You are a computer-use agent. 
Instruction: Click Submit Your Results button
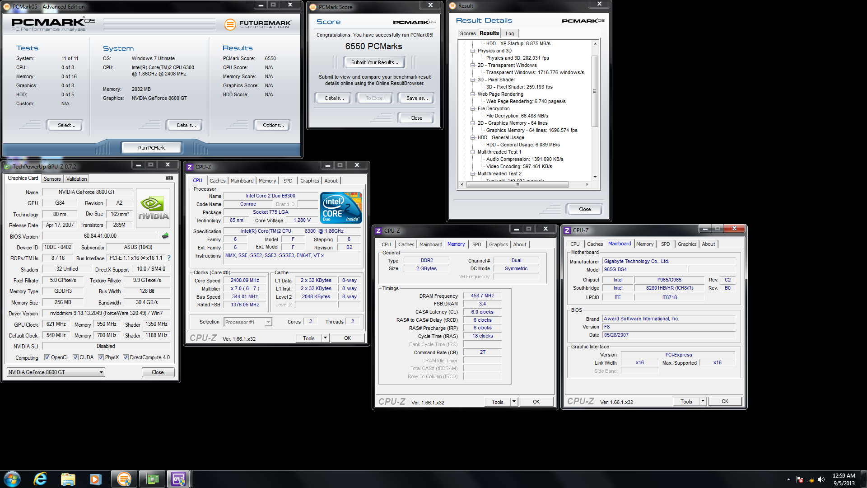coord(374,62)
